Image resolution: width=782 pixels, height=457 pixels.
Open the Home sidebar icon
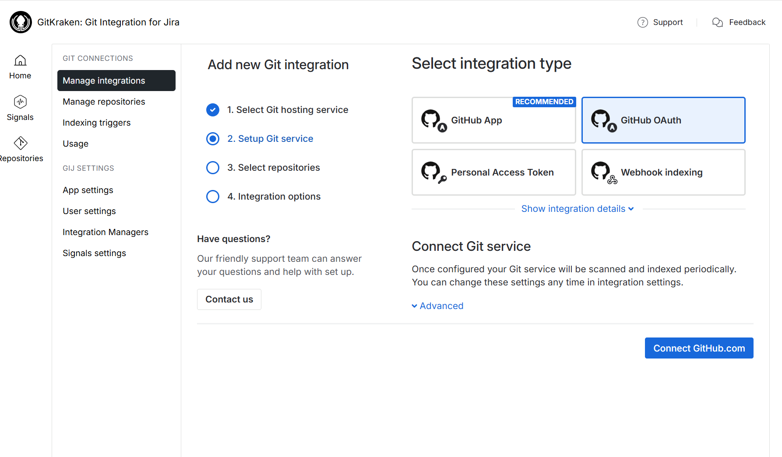[x=20, y=60]
